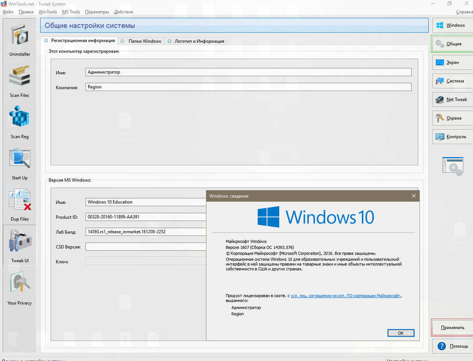Click the empty CSD Версия field

pyautogui.click(x=146, y=246)
